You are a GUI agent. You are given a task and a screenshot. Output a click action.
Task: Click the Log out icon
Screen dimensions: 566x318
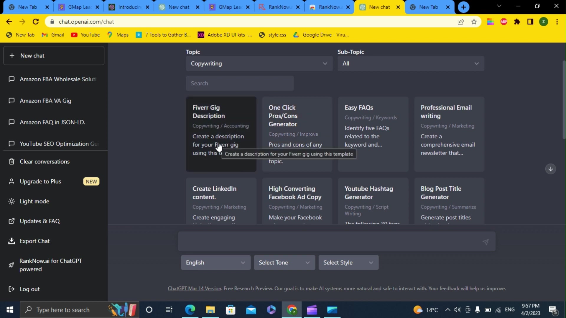click(x=11, y=289)
